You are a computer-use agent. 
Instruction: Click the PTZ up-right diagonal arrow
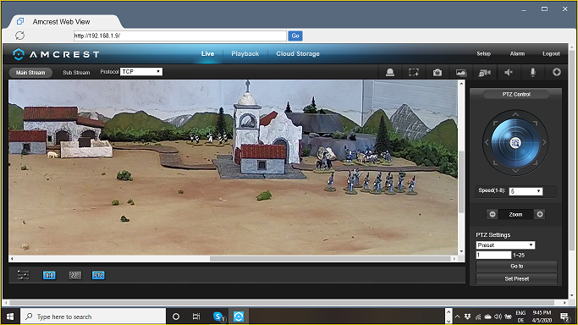point(535,123)
